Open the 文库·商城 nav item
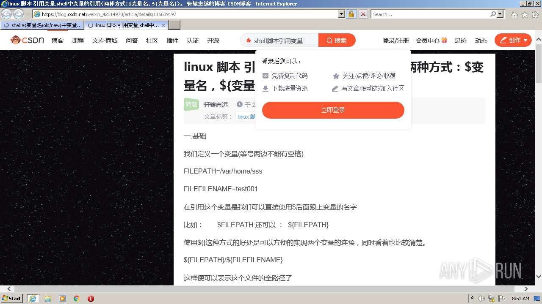 point(105,41)
